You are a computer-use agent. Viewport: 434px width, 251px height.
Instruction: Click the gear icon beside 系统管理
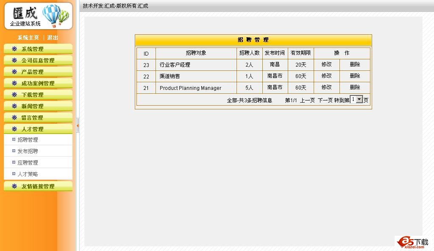[14, 49]
